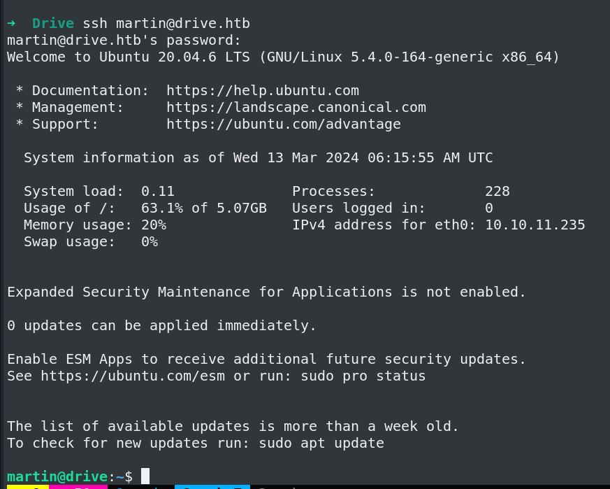Switch to the blue highlighted status bar window
Viewport: 610px width, 489px height.
coord(211,486)
